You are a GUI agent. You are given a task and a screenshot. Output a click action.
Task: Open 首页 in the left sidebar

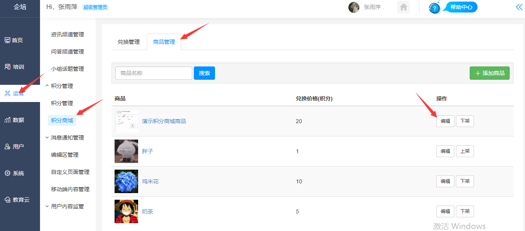(14, 40)
